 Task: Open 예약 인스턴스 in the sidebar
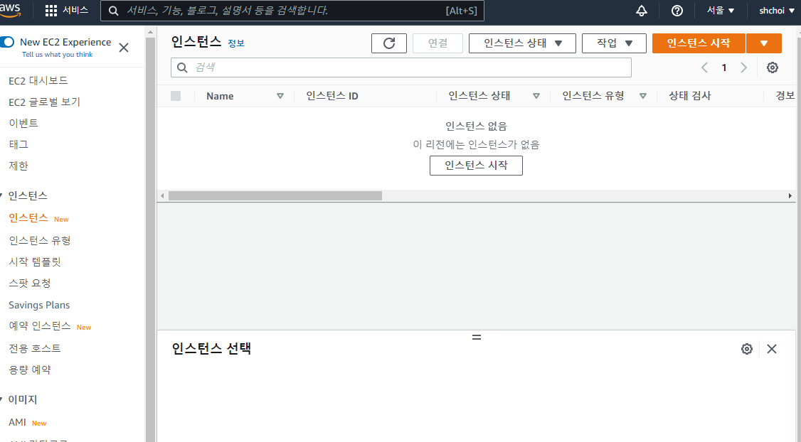[x=40, y=326]
